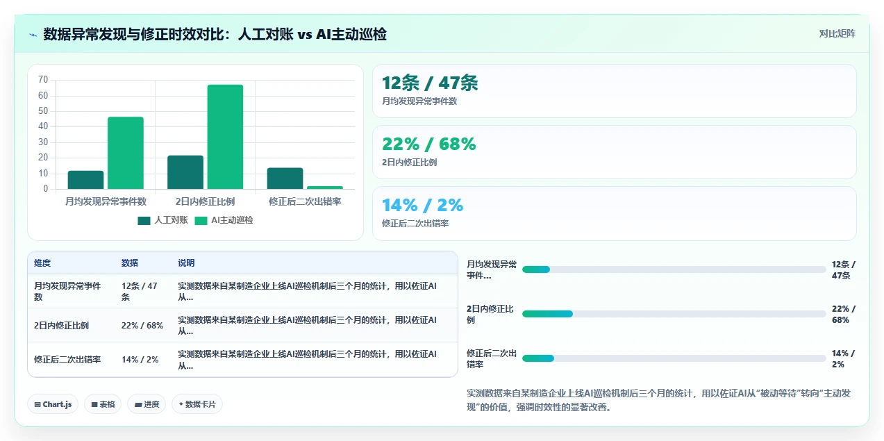Click the AI主动巡检 legend color swatch
Viewport: 884px width, 441px height.
click(x=201, y=221)
